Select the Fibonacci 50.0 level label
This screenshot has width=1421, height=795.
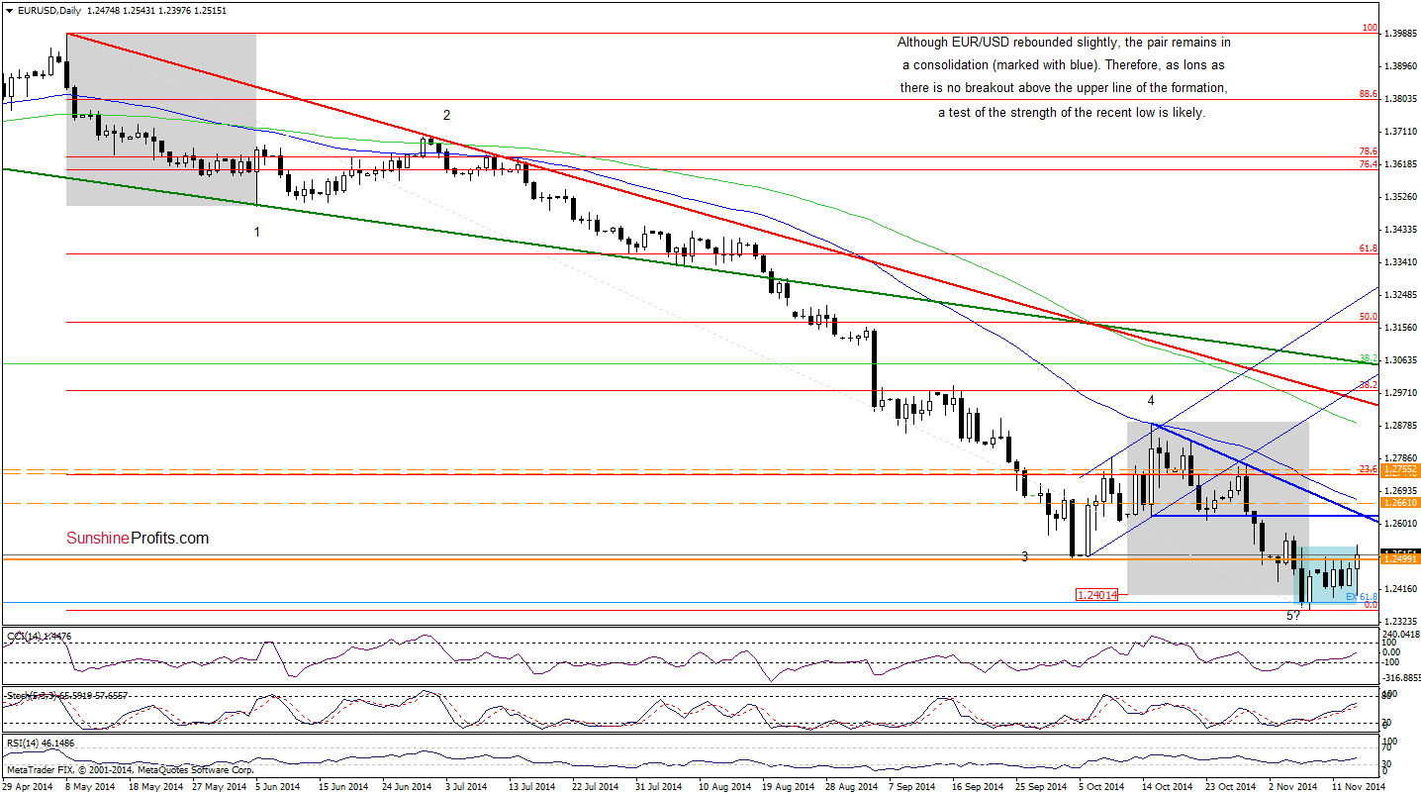tap(1369, 317)
